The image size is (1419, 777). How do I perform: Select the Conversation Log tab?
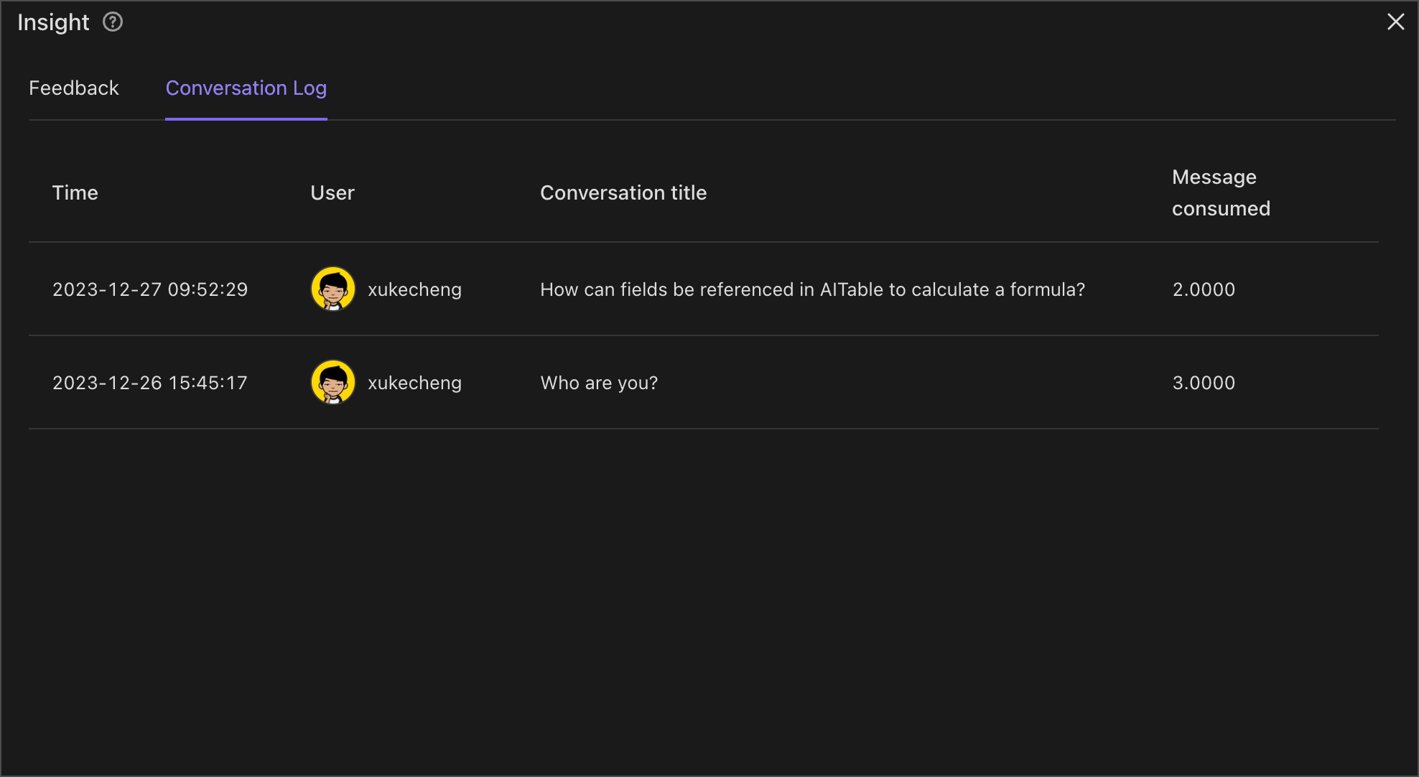246,88
